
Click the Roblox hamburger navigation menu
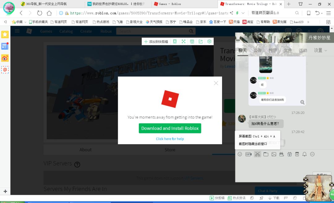coord(17,31)
